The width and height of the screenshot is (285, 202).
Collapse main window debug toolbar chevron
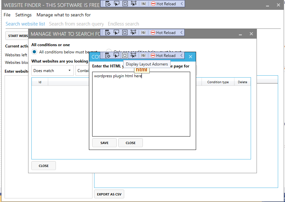click(x=182, y=4)
